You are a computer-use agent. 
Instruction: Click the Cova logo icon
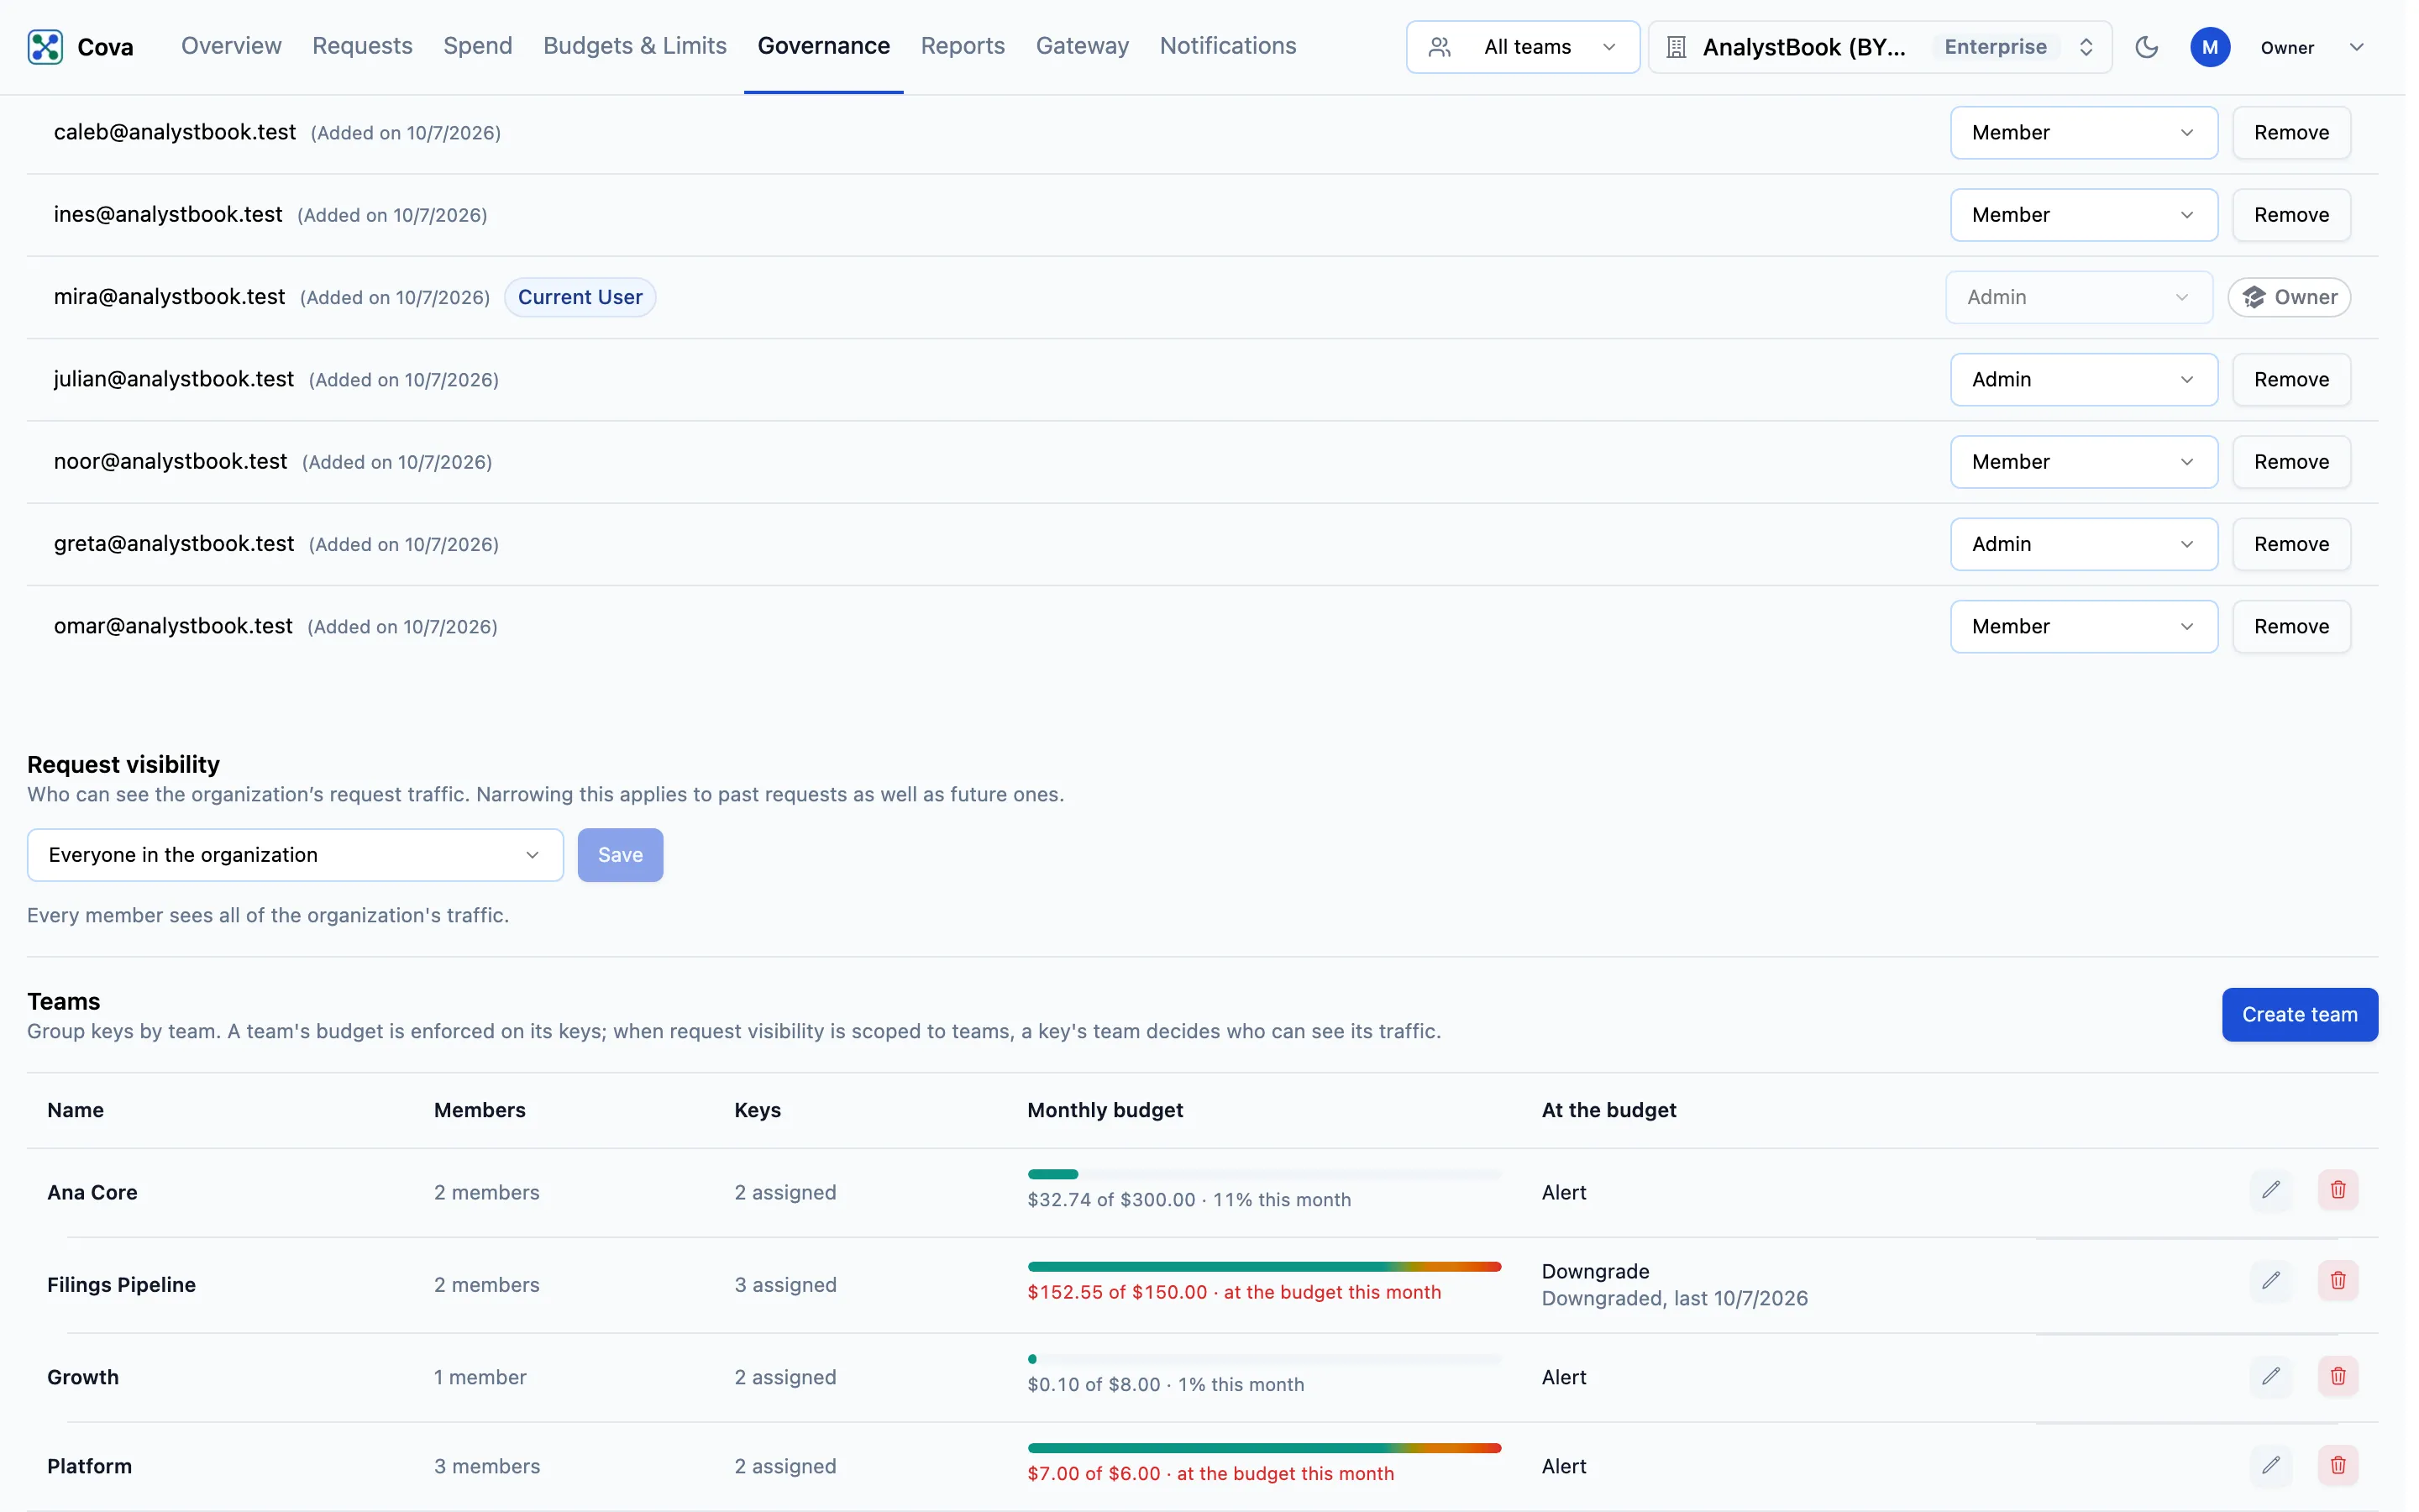point(45,47)
